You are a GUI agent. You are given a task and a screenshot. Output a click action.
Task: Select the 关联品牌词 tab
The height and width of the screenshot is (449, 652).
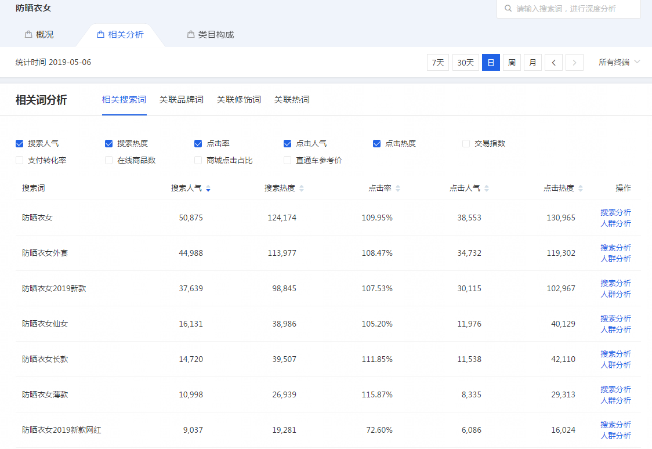tap(182, 100)
